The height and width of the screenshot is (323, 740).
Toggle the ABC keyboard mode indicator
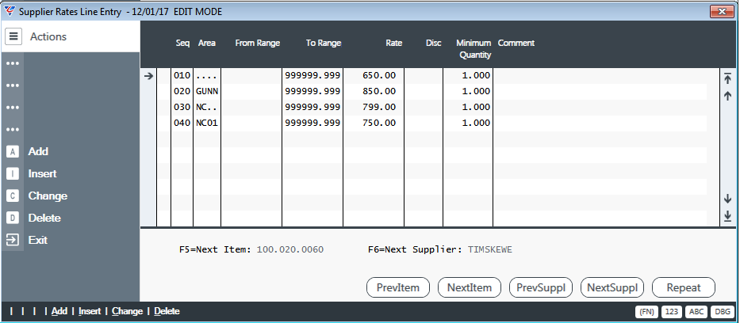[696, 312]
